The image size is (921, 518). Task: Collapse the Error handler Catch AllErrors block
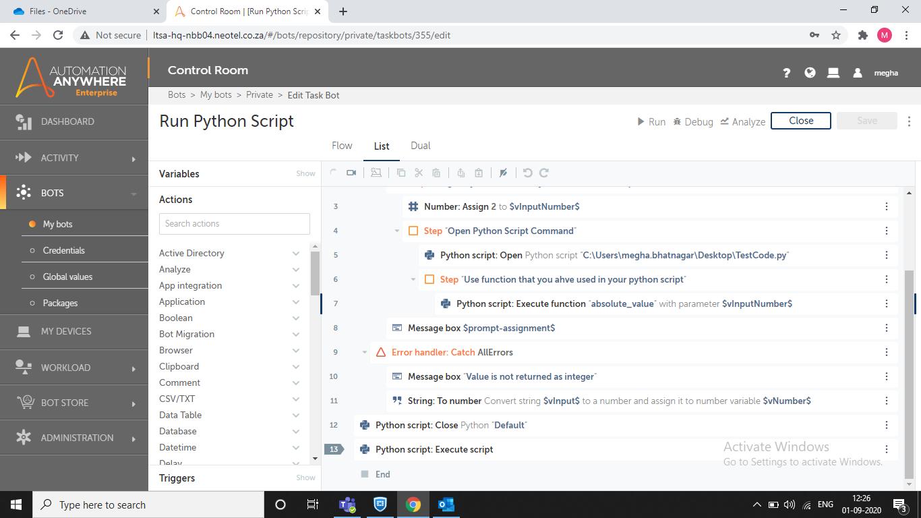tap(365, 352)
